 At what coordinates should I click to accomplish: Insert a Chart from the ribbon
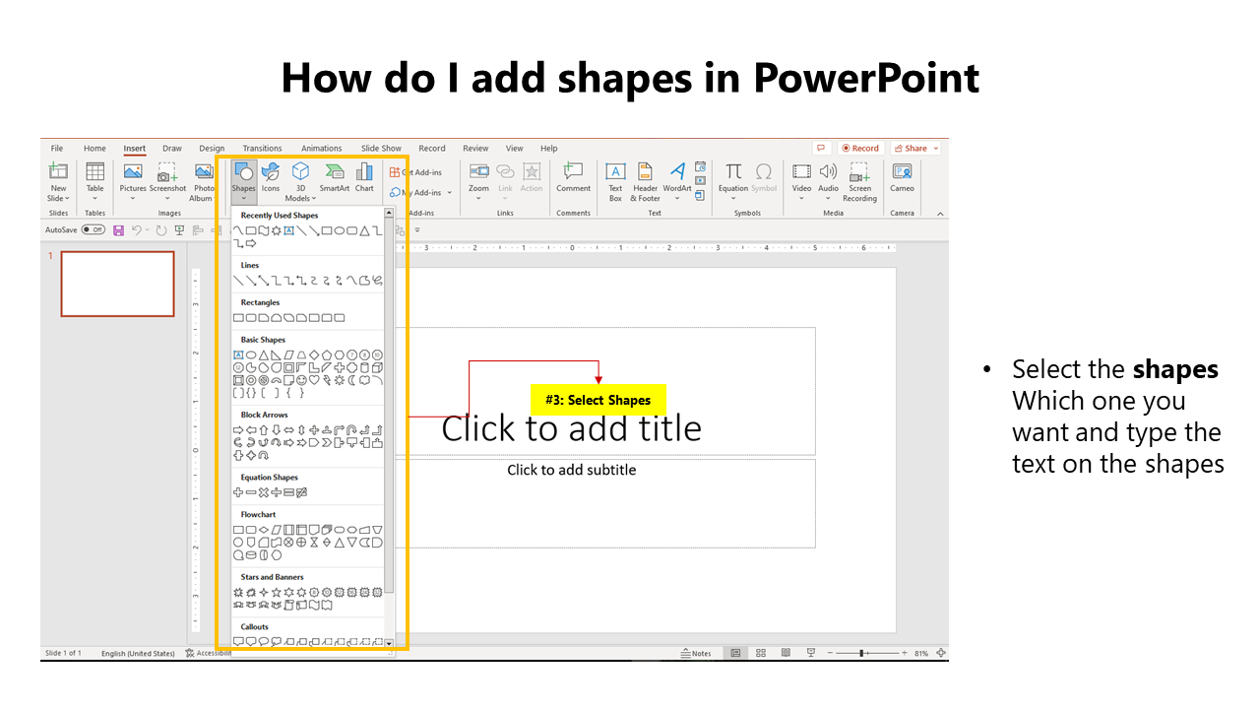[364, 178]
